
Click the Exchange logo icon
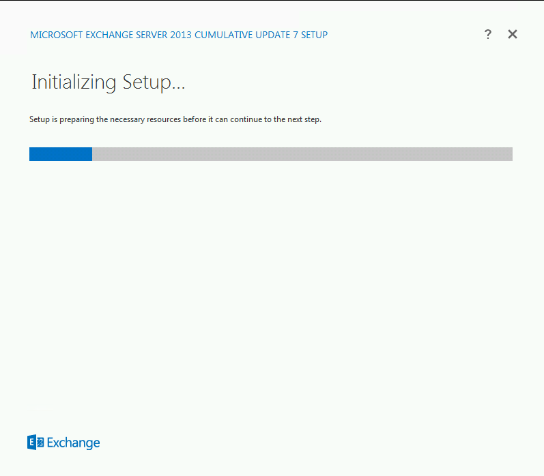pos(35,443)
